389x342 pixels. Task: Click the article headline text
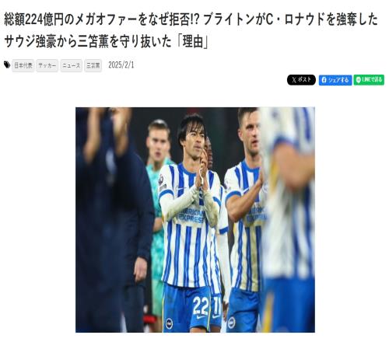pyautogui.click(x=191, y=31)
